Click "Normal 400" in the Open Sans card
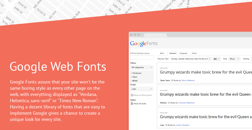 coord(164,68)
